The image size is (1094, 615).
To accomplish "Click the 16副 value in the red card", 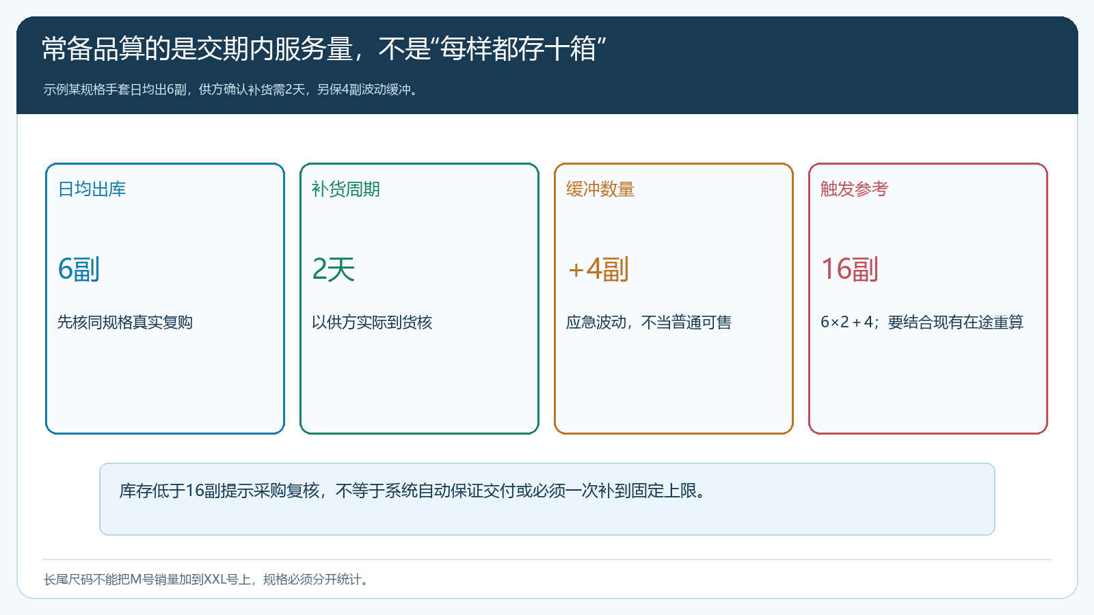I will coord(850,269).
